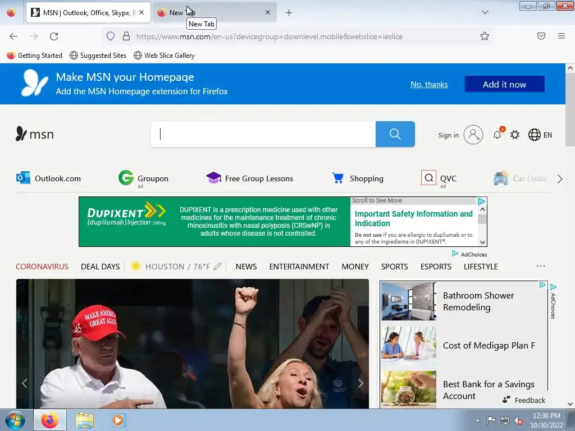The height and width of the screenshot is (431, 575).
Task: Click the padlock site security icon
Action: [126, 36]
